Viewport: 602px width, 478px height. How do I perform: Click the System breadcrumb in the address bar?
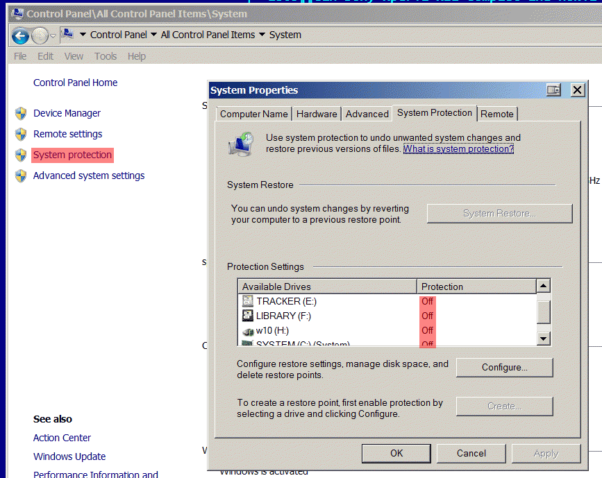pyautogui.click(x=285, y=35)
